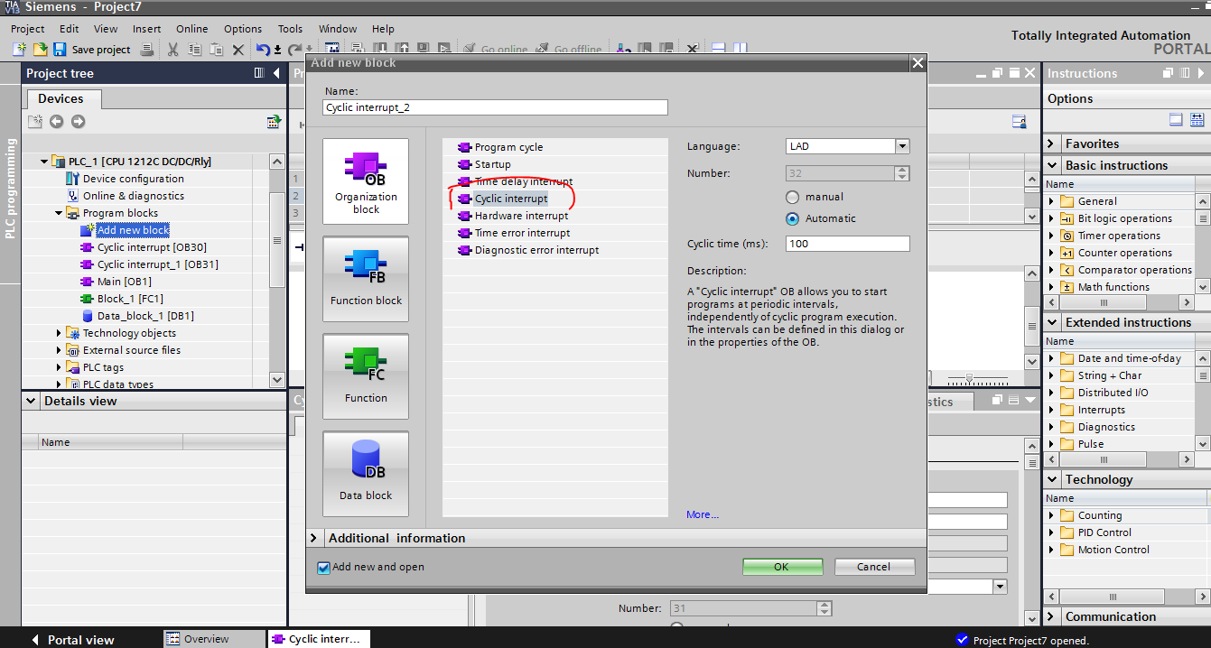Click the Project tree vertical scrollbar

277,271
